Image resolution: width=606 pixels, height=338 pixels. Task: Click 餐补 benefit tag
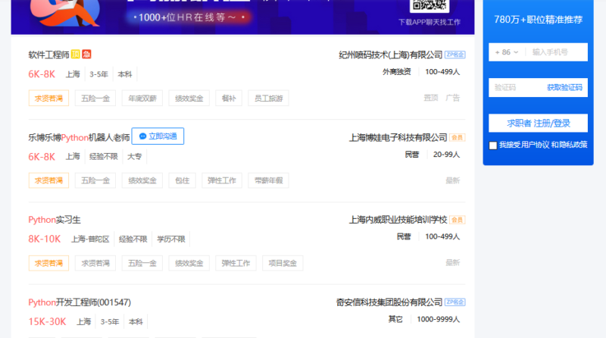click(229, 99)
